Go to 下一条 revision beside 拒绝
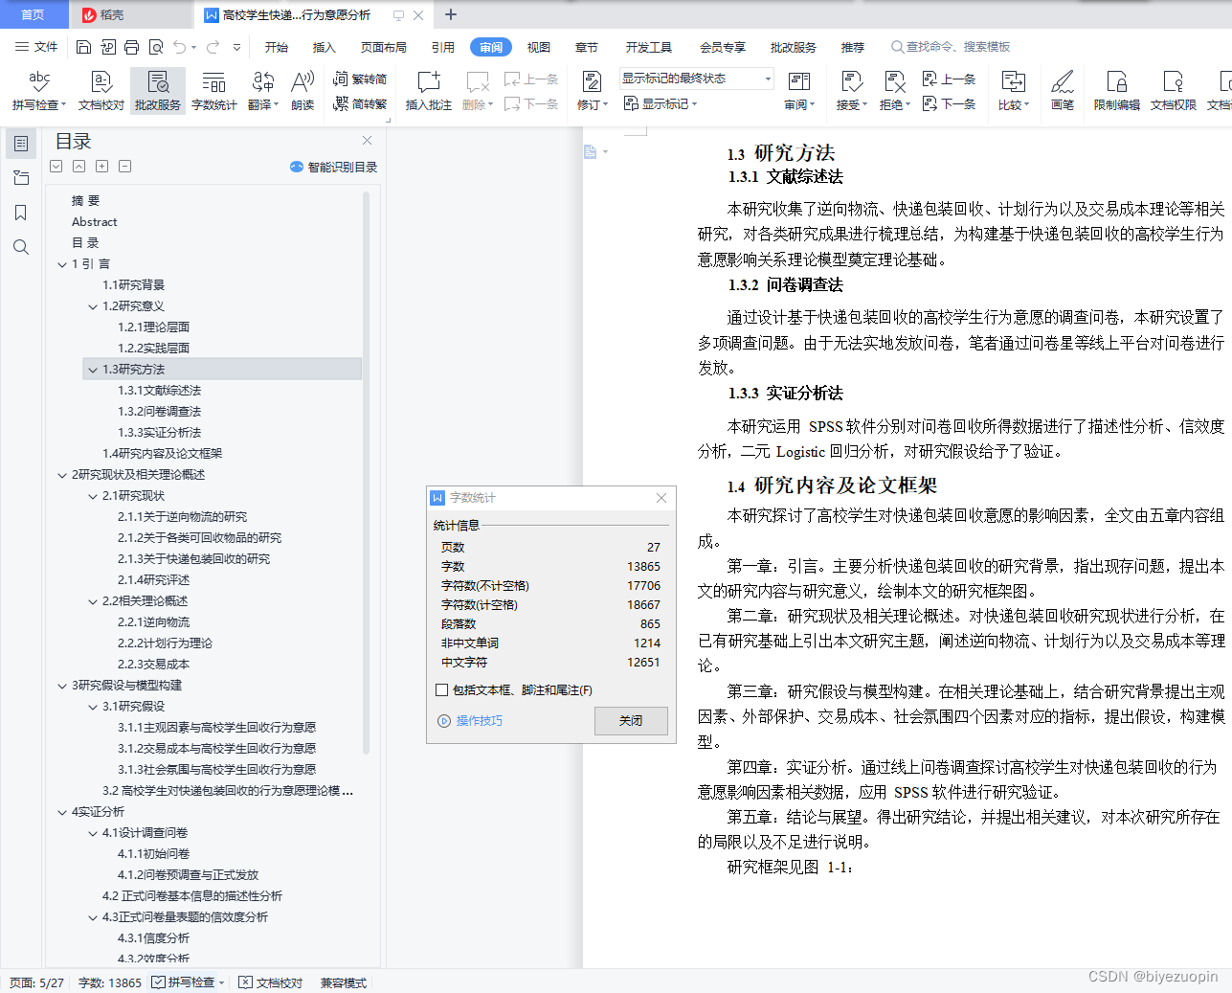 point(949,103)
